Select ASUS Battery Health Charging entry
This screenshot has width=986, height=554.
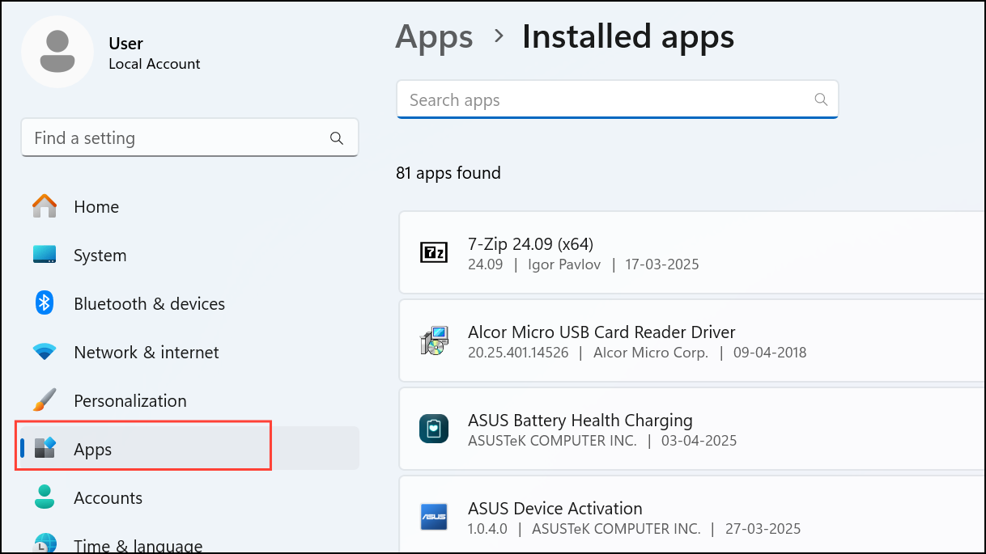point(692,429)
